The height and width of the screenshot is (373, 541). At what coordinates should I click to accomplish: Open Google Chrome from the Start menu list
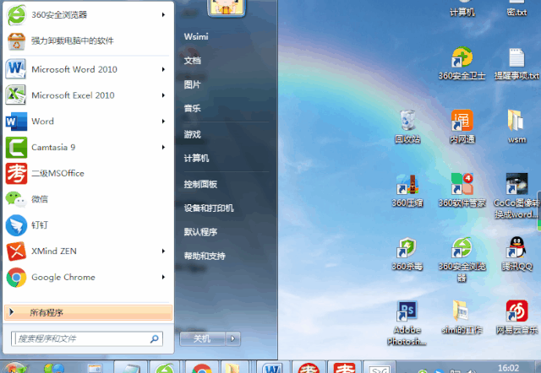point(86,278)
